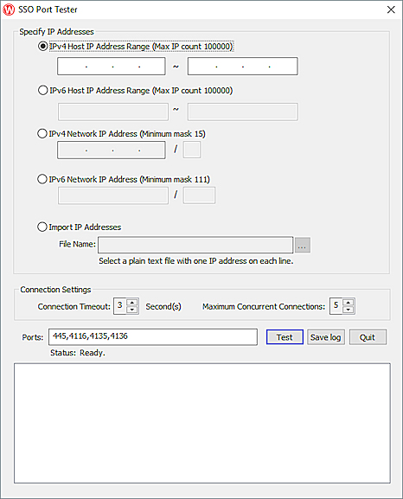This screenshot has width=403, height=499.
Task: Increase Connection Timeout with up arrow
Action: (x=132, y=303)
